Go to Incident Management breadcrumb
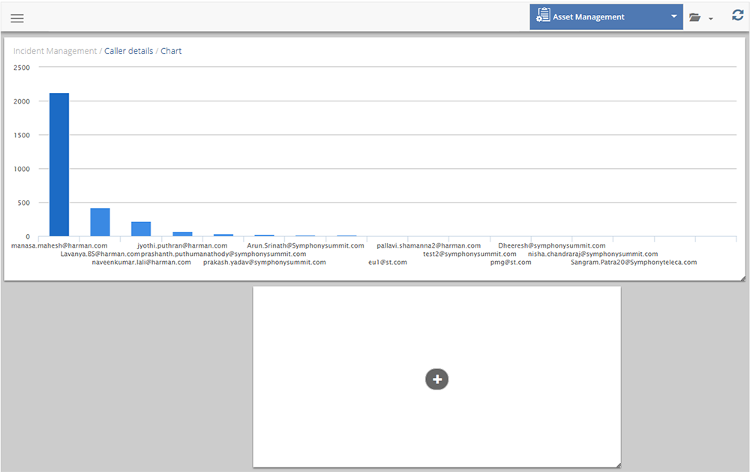 pyautogui.click(x=55, y=51)
